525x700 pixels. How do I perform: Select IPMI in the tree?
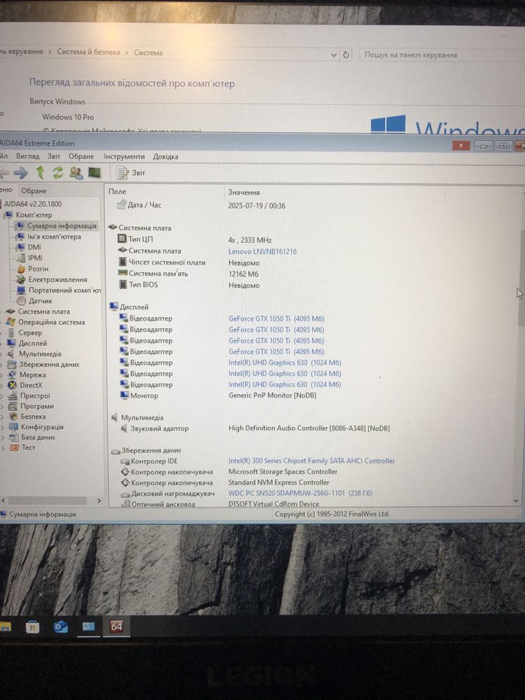35,258
